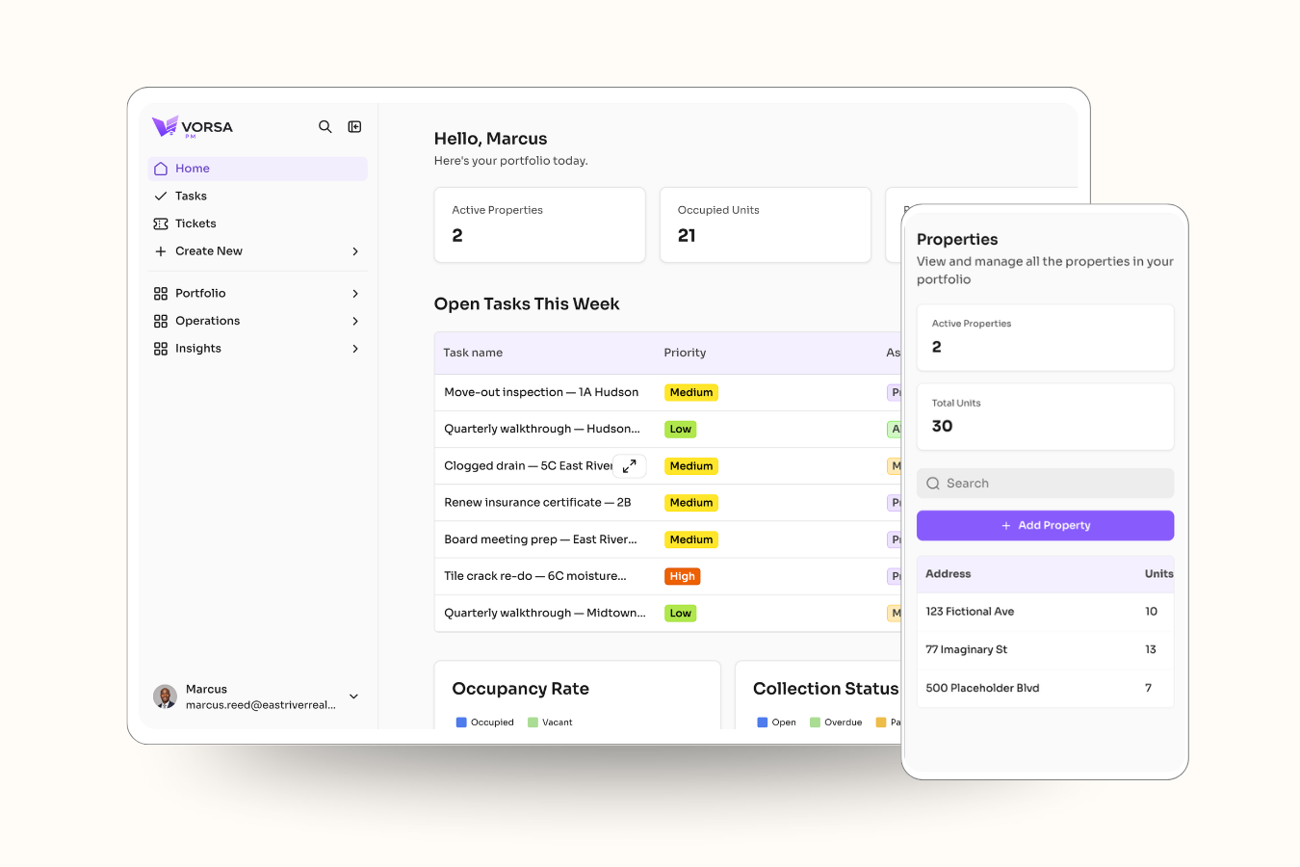The width and height of the screenshot is (1300, 867).
Task: Go to Home in the sidebar
Action: click(x=258, y=169)
